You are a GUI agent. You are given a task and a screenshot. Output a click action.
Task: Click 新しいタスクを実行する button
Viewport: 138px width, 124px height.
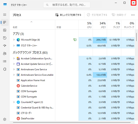click(x=68, y=15)
